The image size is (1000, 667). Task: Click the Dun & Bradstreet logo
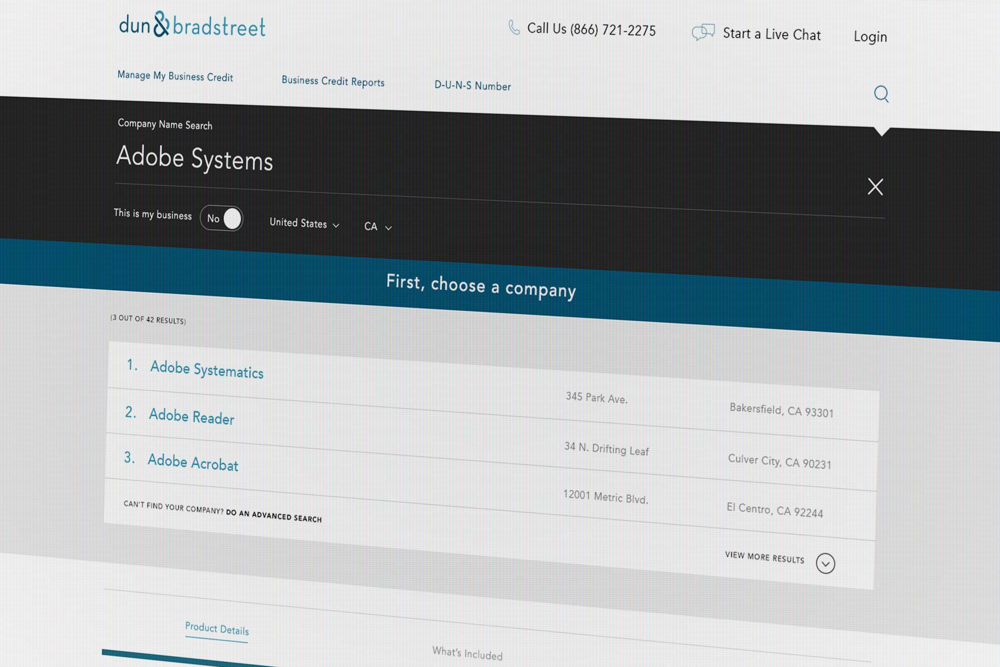[x=192, y=25]
